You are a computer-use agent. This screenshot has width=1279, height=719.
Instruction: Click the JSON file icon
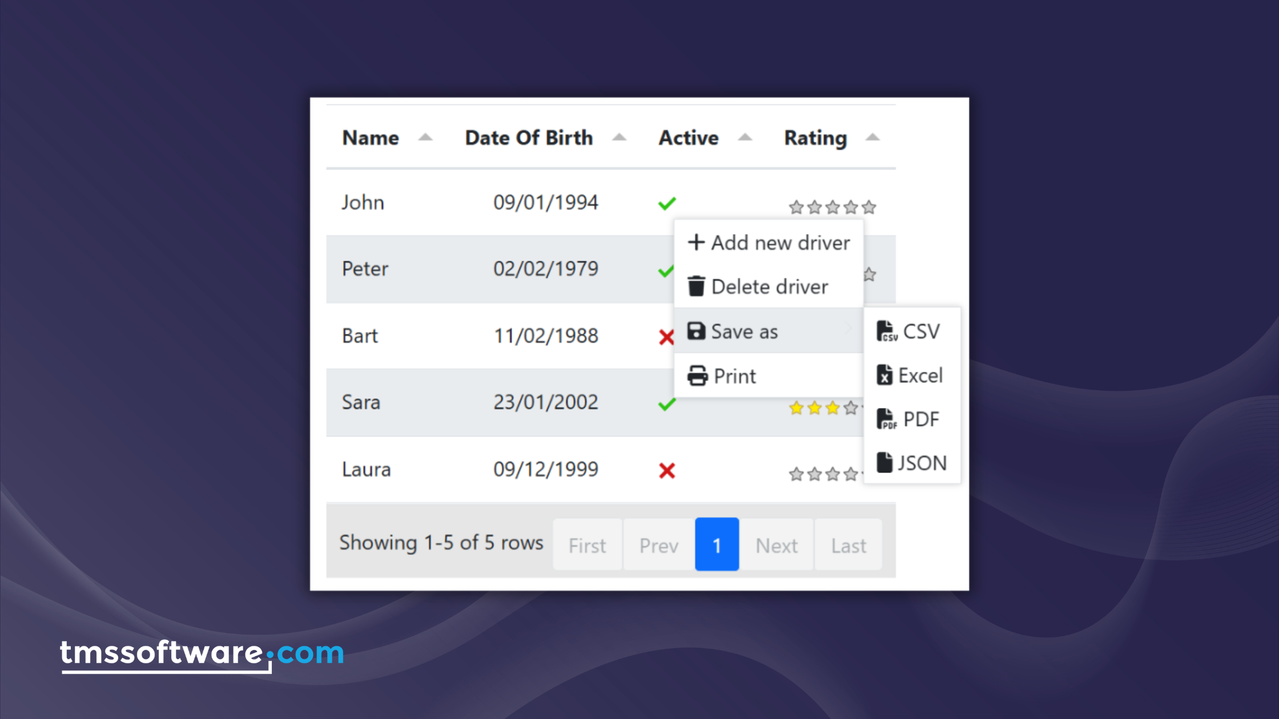[x=884, y=463]
